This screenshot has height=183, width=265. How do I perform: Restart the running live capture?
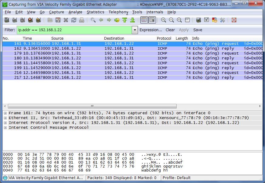point(39,20)
